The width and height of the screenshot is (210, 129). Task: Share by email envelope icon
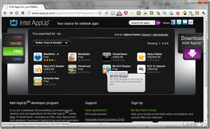(x=185, y=22)
